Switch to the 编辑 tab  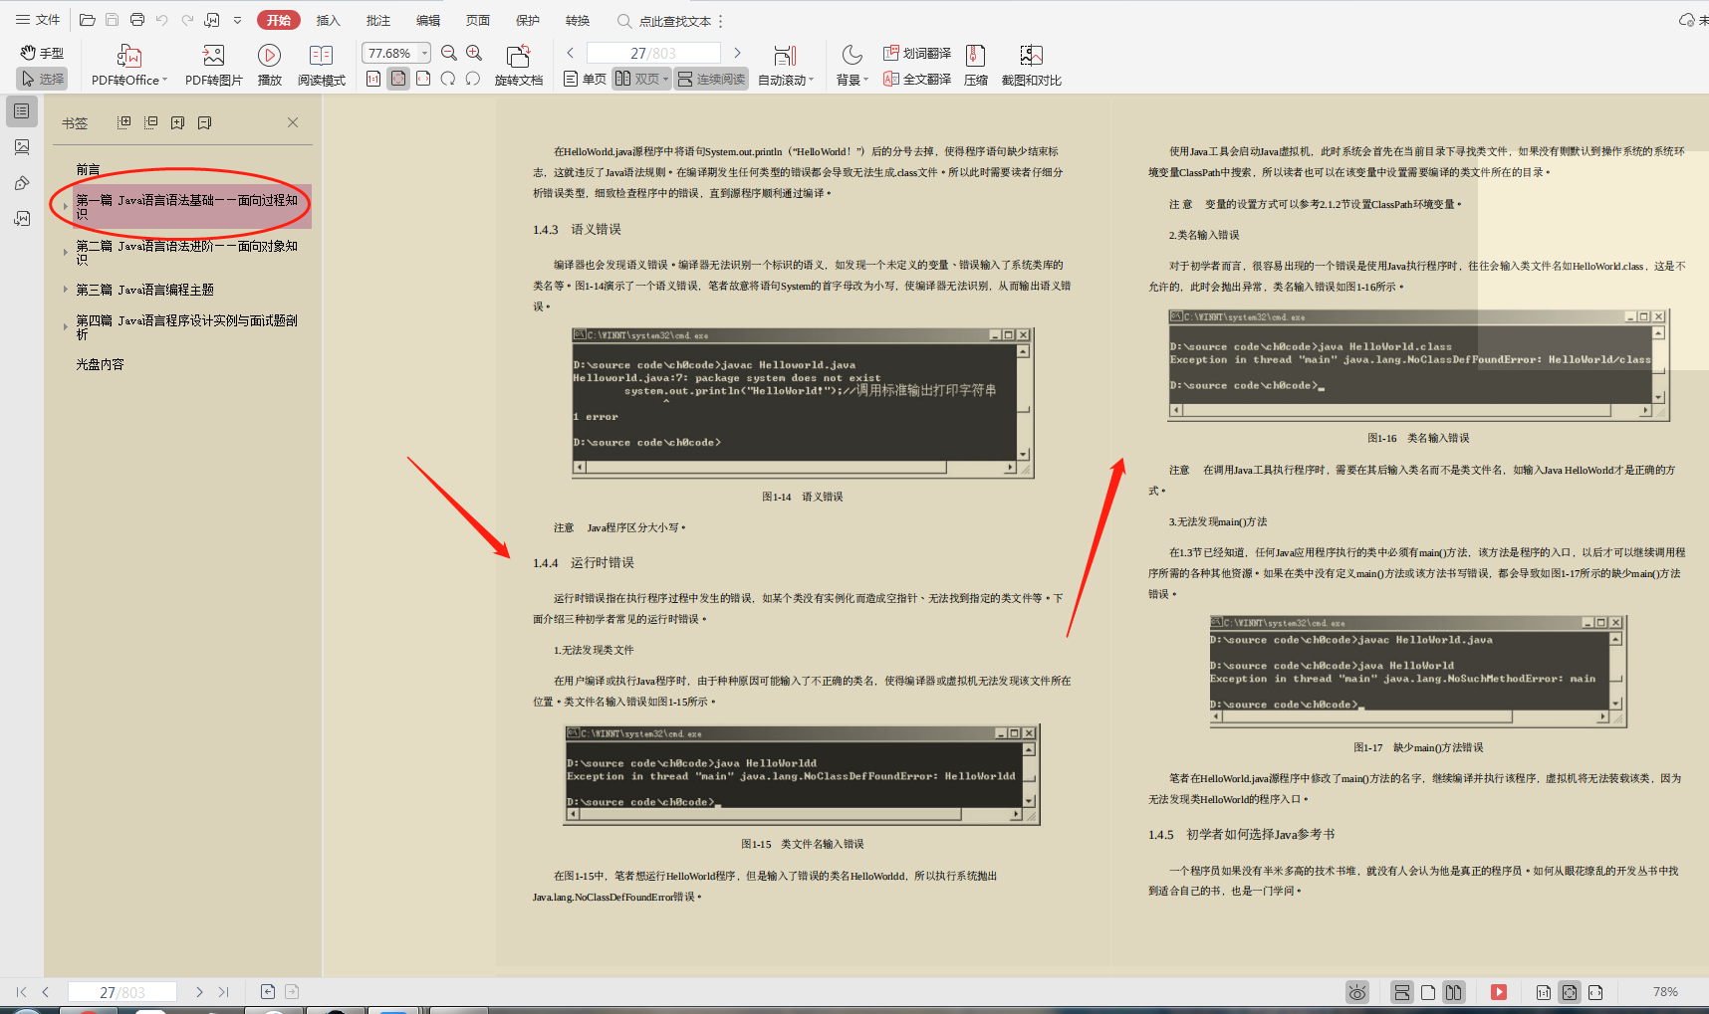click(428, 20)
